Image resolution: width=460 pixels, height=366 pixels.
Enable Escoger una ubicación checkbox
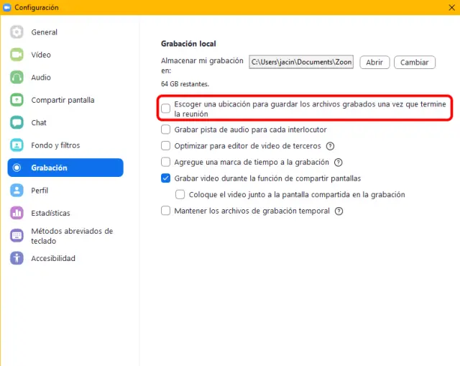coord(167,109)
